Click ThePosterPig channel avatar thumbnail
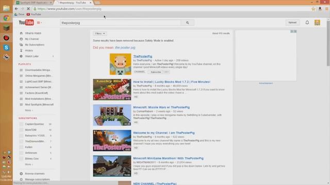330x185 pixels. (x=120, y=64)
